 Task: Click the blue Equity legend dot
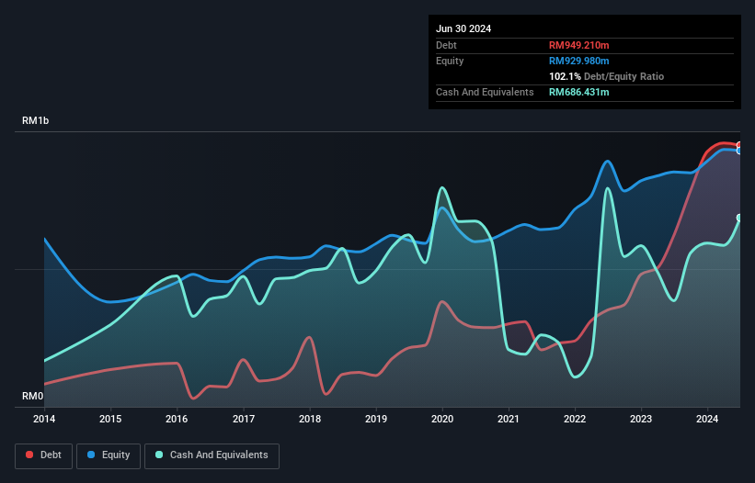tap(91, 455)
